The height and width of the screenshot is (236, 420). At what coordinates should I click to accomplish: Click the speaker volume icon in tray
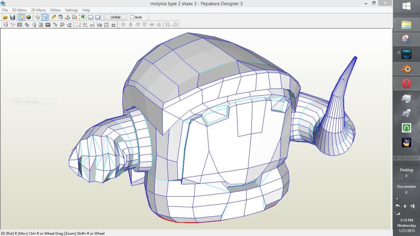[405, 206]
